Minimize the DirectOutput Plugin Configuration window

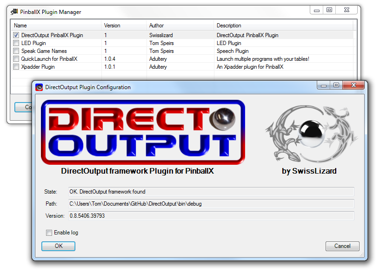pos(324,85)
